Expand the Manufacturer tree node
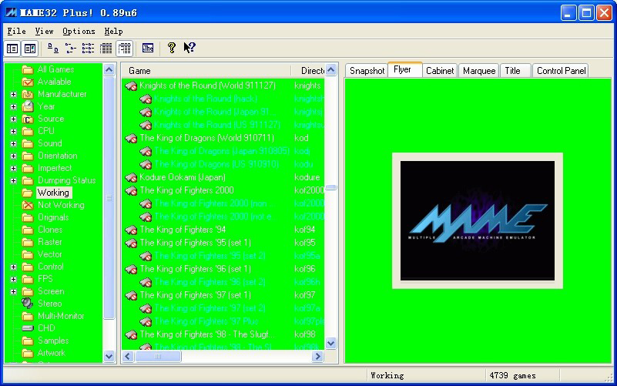The image size is (617, 386). 13,94
